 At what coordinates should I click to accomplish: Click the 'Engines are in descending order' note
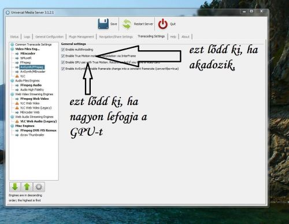[x=25, y=198]
